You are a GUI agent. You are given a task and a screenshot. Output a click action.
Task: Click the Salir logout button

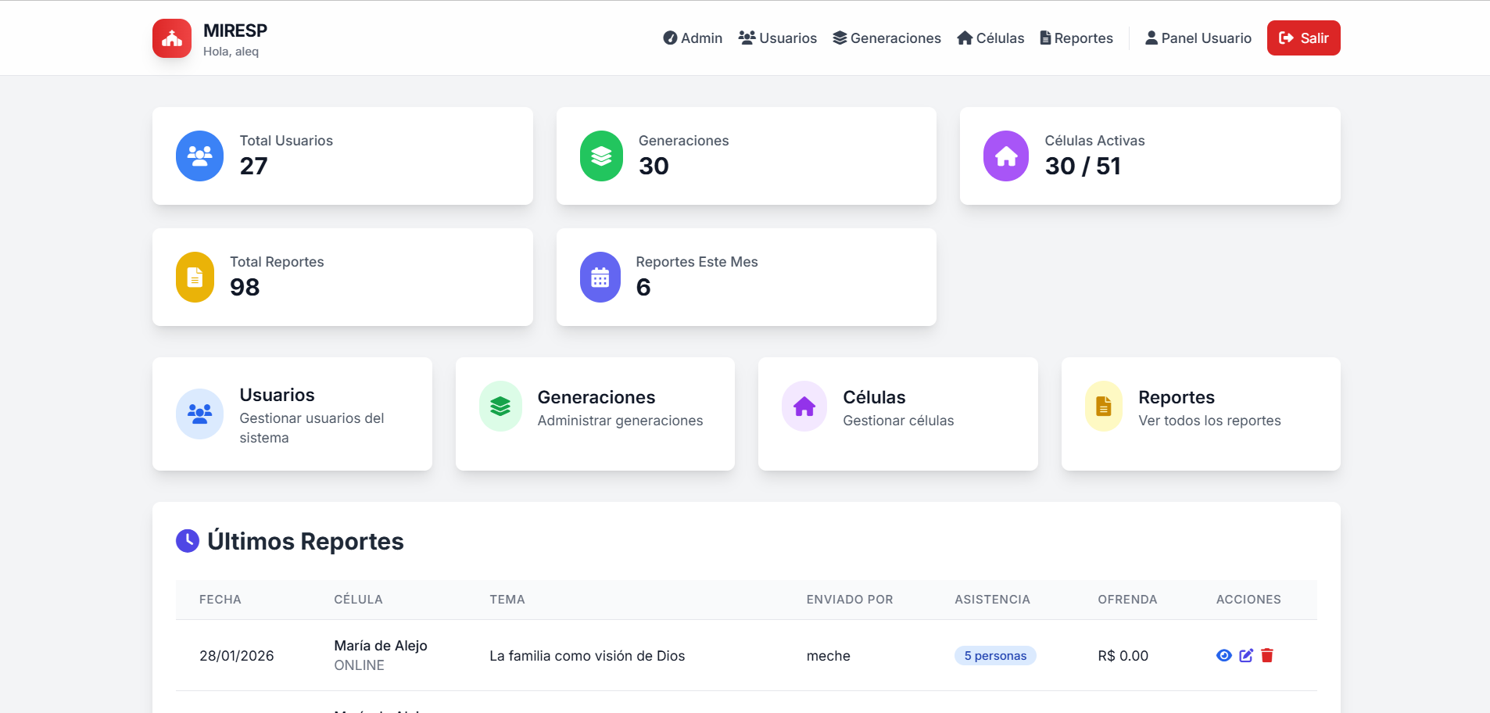pyautogui.click(x=1302, y=38)
